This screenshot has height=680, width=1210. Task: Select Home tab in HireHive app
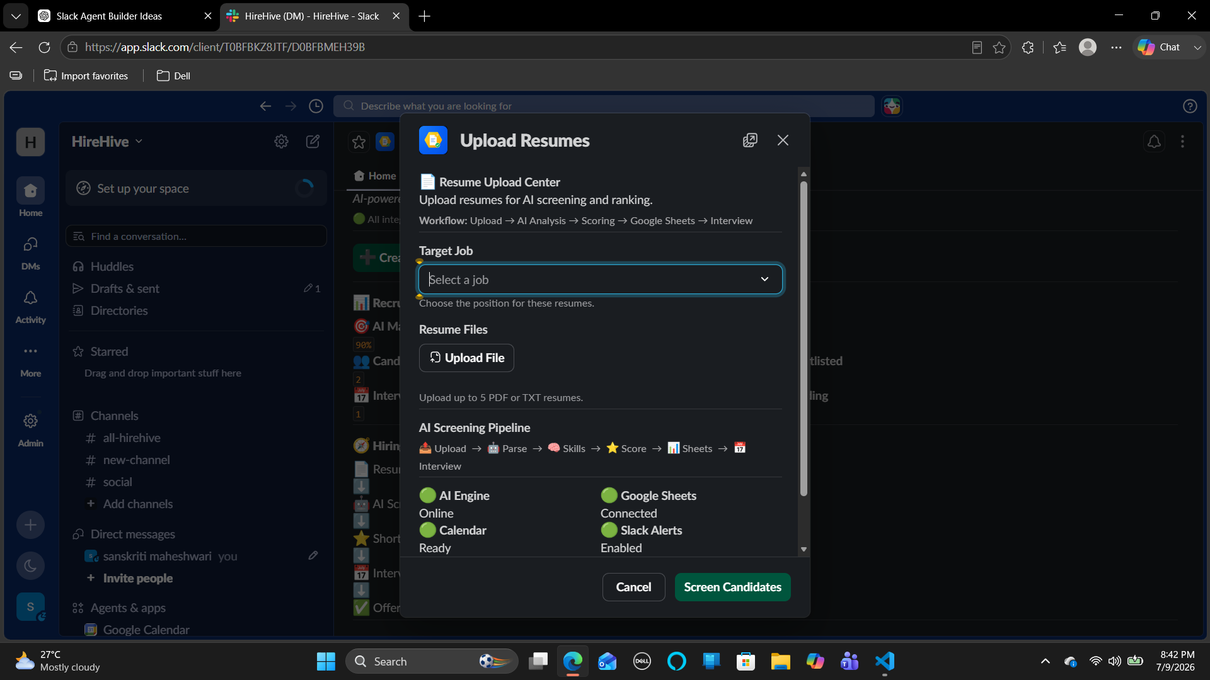point(375,176)
